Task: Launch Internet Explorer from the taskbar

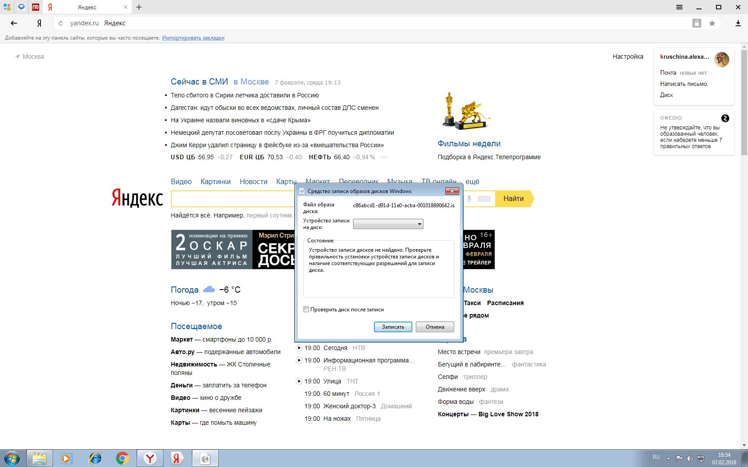Action: click(x=95, y=458)
